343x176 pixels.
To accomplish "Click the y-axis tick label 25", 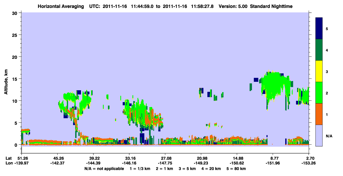I will 15,35.
